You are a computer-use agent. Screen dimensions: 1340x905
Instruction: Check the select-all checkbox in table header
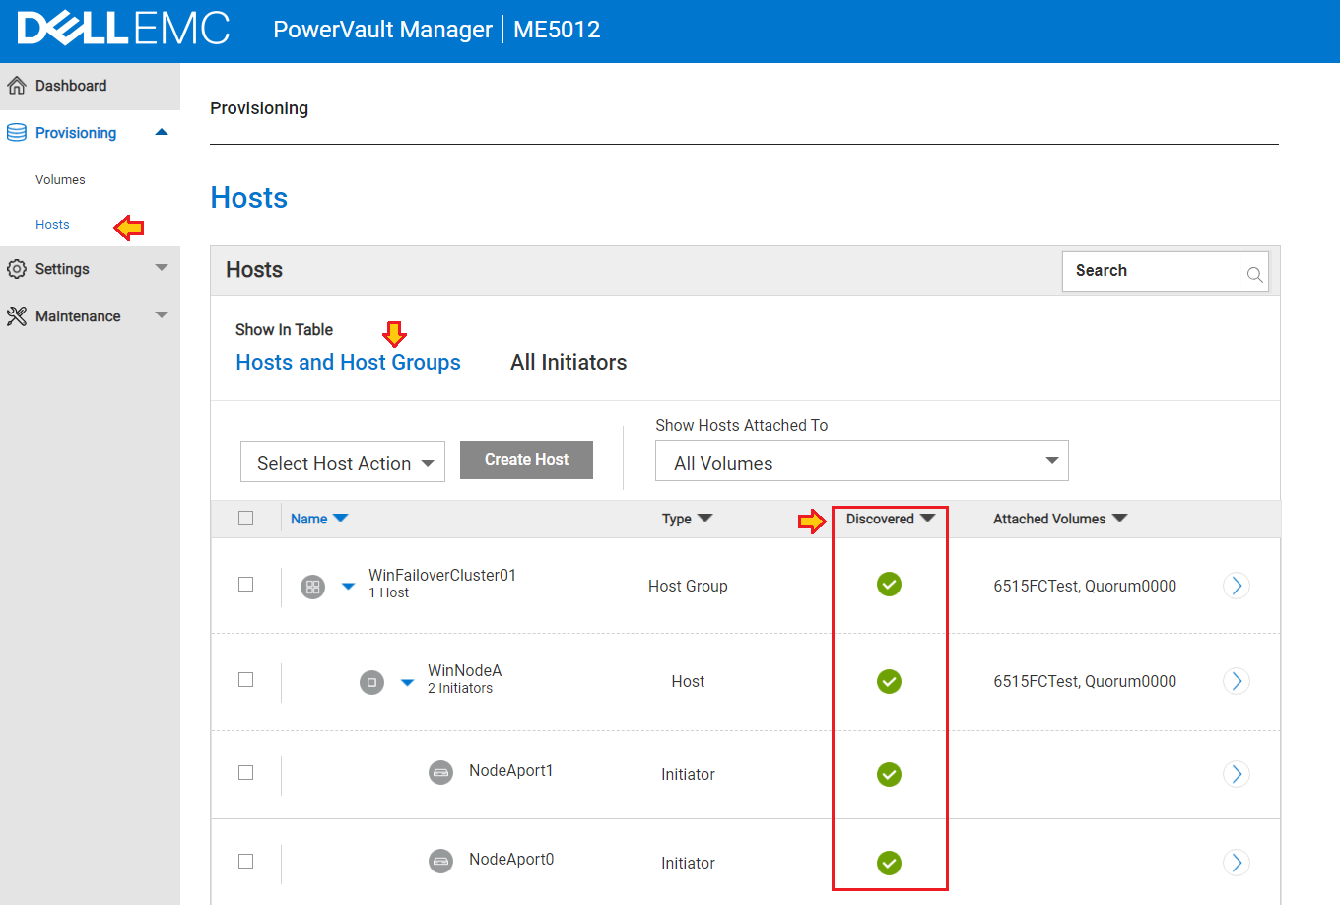[246, 518]
